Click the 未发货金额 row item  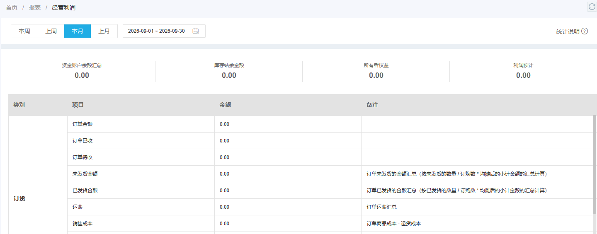85,174
